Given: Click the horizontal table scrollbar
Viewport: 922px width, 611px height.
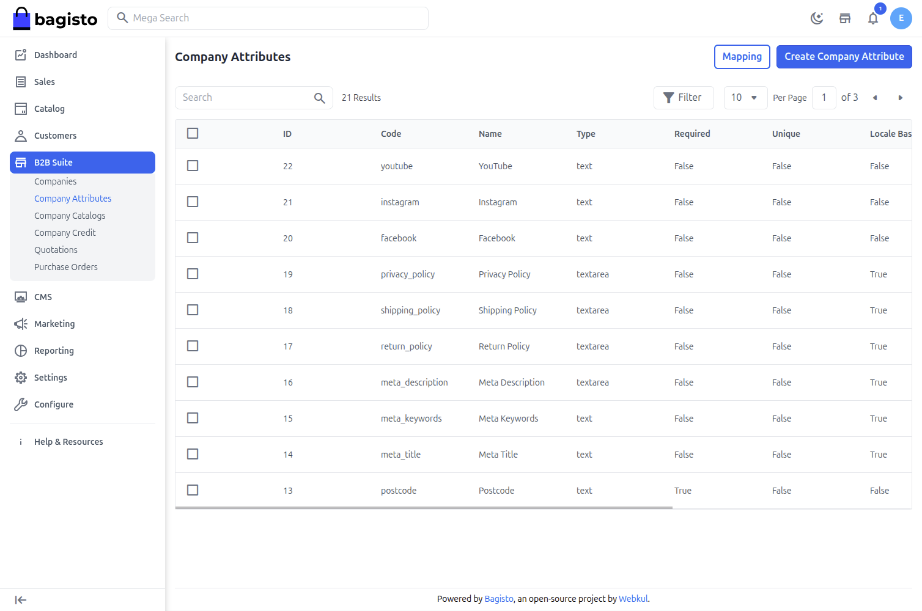Looking at the screenshot, I should [424, 507].
